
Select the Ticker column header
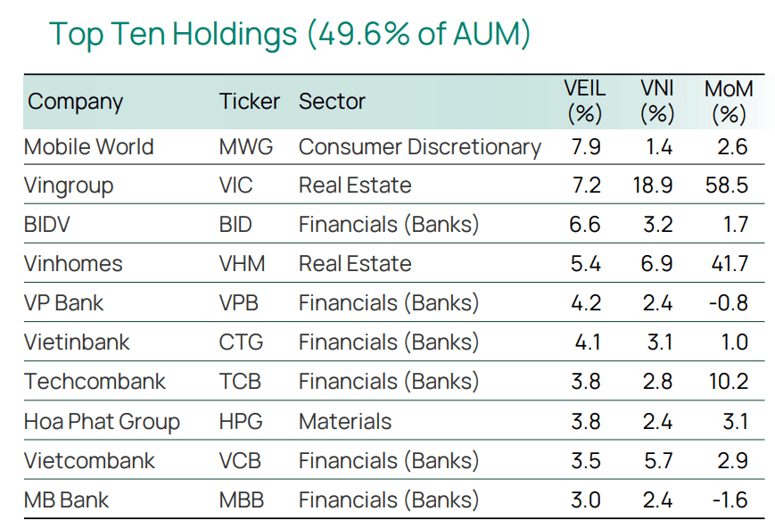[249, 102]
